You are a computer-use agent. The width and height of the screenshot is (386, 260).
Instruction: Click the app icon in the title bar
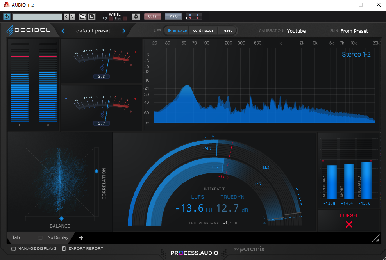click(x=6, y=5)
